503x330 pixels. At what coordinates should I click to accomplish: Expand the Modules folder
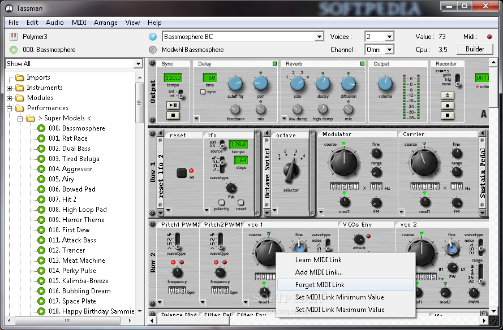(x=9, y=98)
